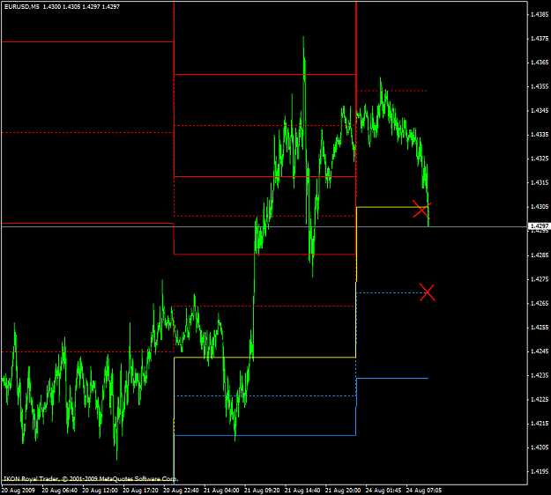This screenshot has width=551, height=495.
Task: Click the 1.4215 price scale value
Action: pyautogui.click(x=540, y=424)
